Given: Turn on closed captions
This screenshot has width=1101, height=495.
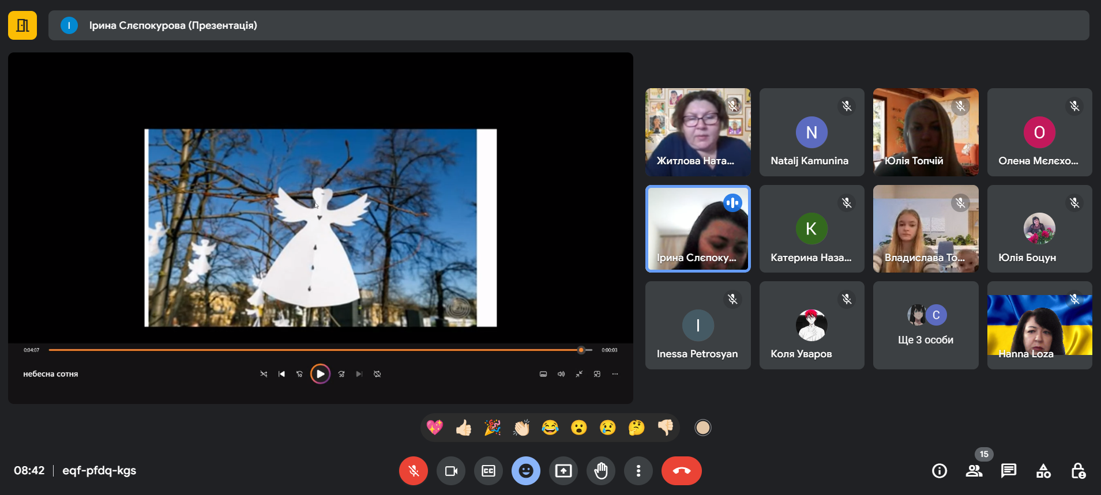Looking at the screenshot, I should (x=489, y=471).
